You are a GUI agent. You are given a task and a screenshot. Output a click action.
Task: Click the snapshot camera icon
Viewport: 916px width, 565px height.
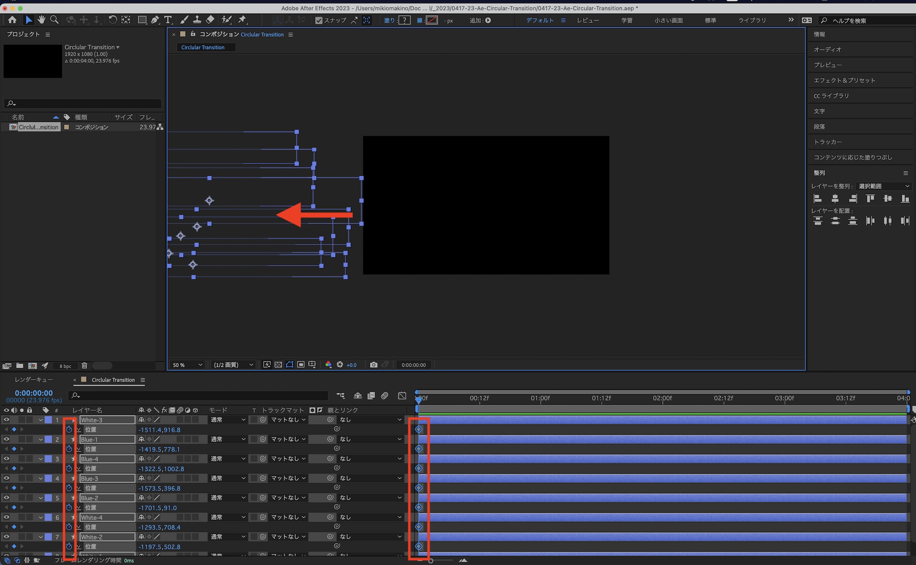pos(374,365)
